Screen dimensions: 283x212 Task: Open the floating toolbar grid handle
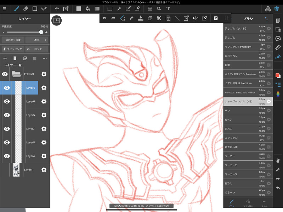tap(226, 18)
